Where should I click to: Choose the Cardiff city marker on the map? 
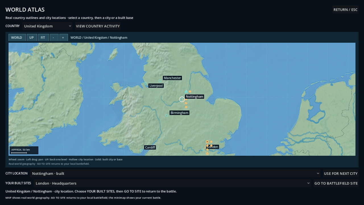tap(141, 150)
